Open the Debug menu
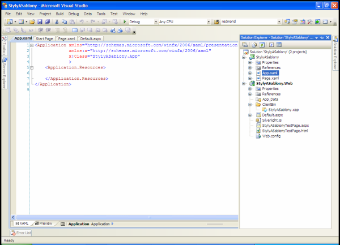The width and height of the screenshot is (340, 245). click(74, 14)
